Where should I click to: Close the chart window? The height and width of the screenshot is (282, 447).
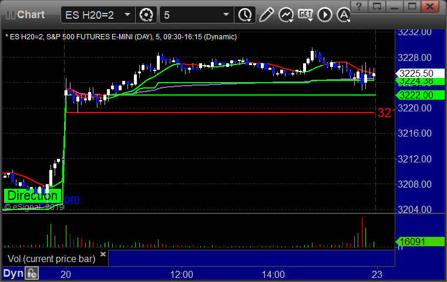click(x=430, y=6)
